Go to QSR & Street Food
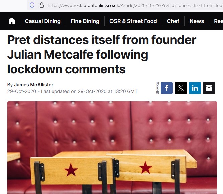This screenshot has width=223, height=194. coord(133,21)
